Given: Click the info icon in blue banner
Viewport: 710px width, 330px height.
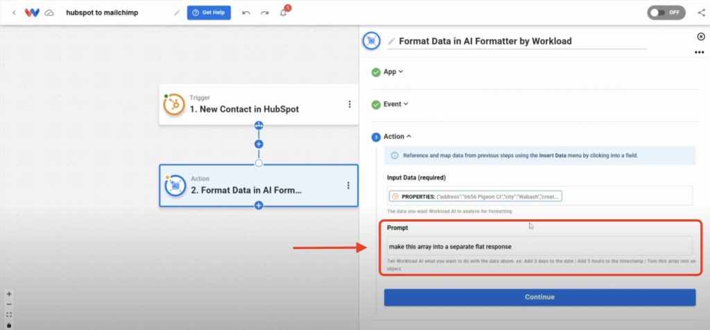Looking at the screenshot, I should tap(395, 155).
